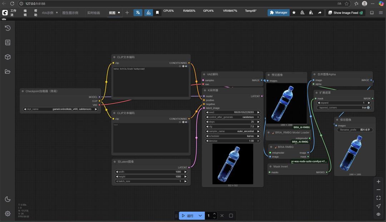386x222 pixels.
Task: Click the translate language icon in top bar
Action: (138, 12)
